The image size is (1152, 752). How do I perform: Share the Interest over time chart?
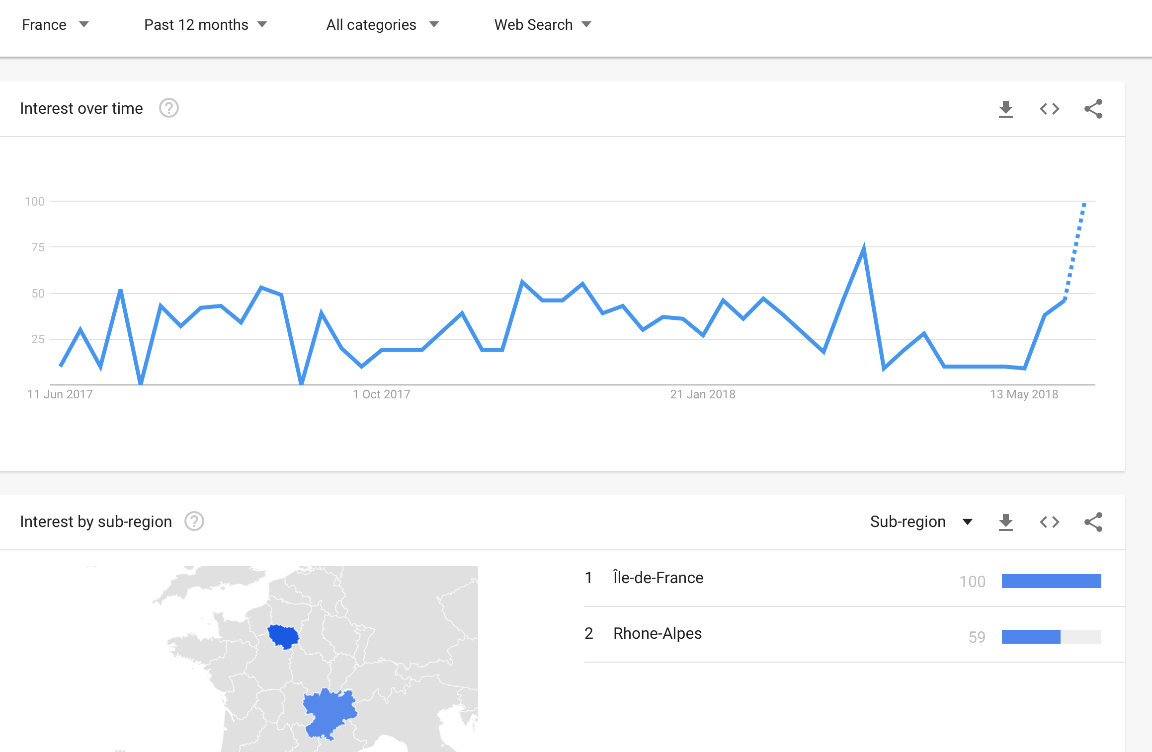1093,109
